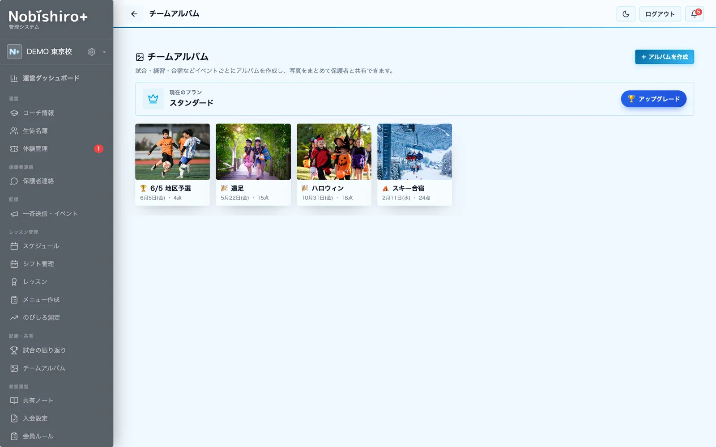The image size is (716, 447).
Task: Click the スタンダード plan name text
Action: pyautogui.click(x=192, y=103)
